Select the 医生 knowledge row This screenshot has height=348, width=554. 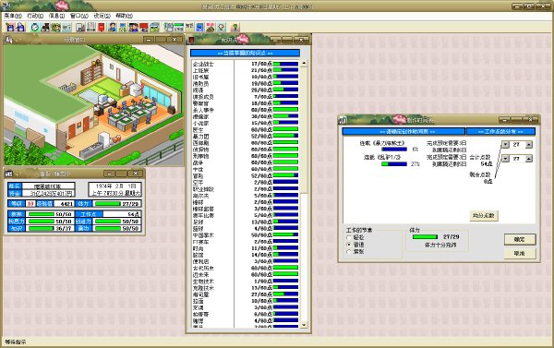click(246, 129)
